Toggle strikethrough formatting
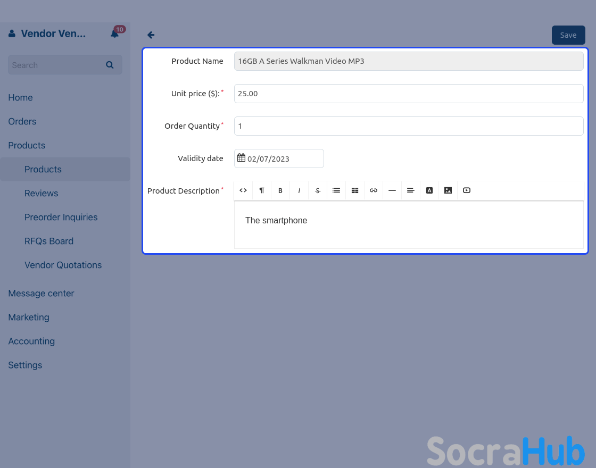The image size is (596, 468). pyautogui.click(x=318, y=190)
